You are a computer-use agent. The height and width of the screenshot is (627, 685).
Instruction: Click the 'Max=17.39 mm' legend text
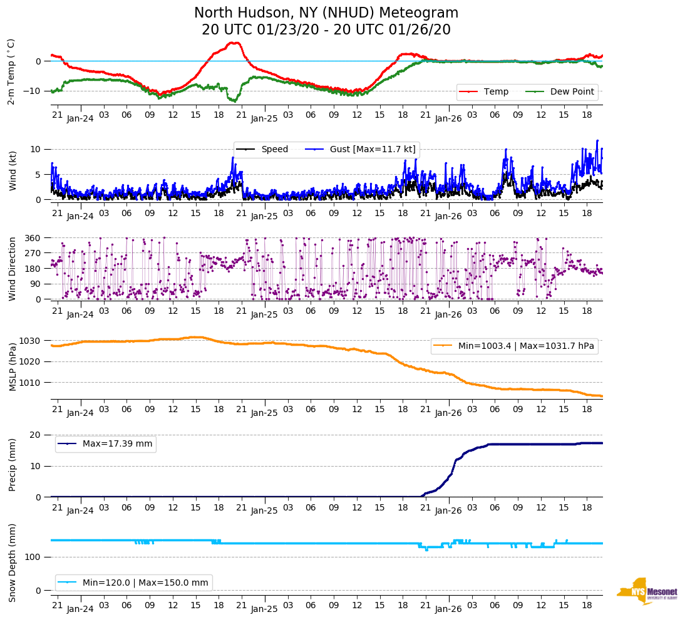tap(117, 444)
